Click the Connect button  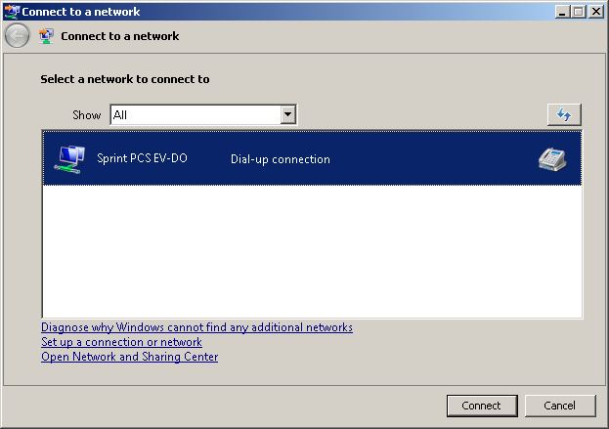tap(482, 406)
